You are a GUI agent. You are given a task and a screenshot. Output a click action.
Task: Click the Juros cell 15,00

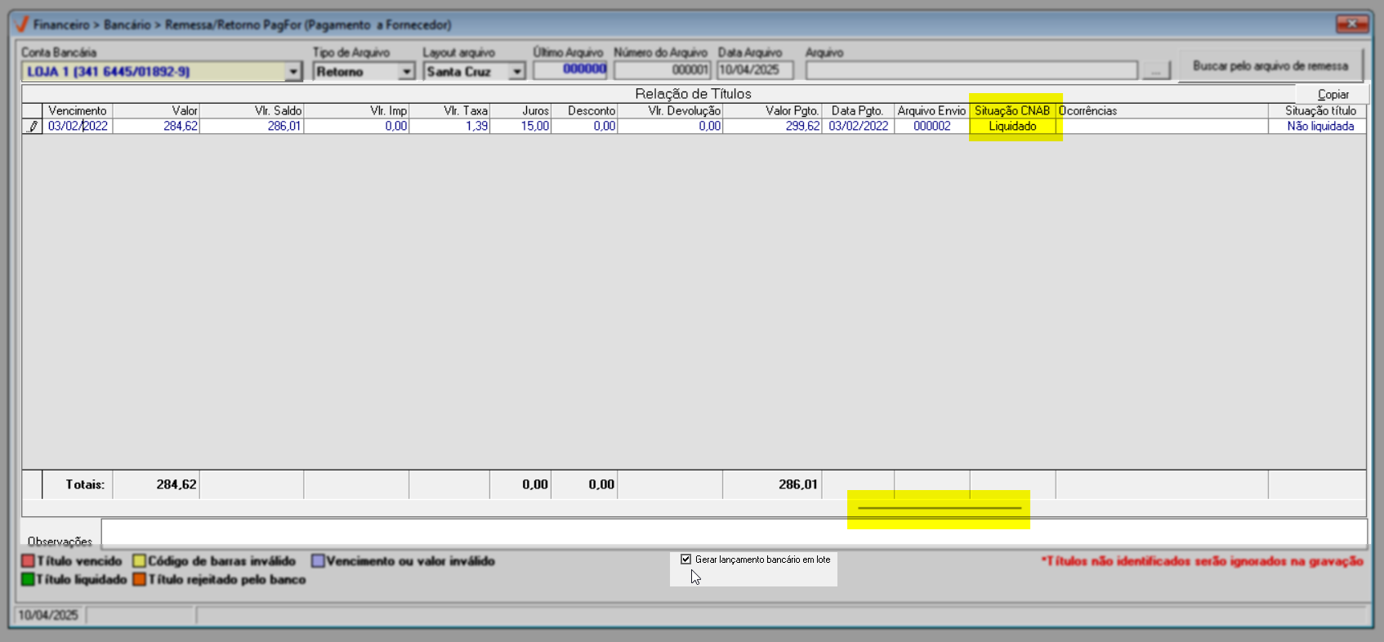520,127
